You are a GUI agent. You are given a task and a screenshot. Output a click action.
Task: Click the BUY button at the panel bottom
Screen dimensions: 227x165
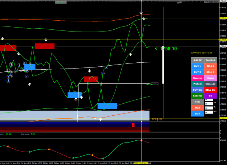pyautogui.click(x=198, y=114)
